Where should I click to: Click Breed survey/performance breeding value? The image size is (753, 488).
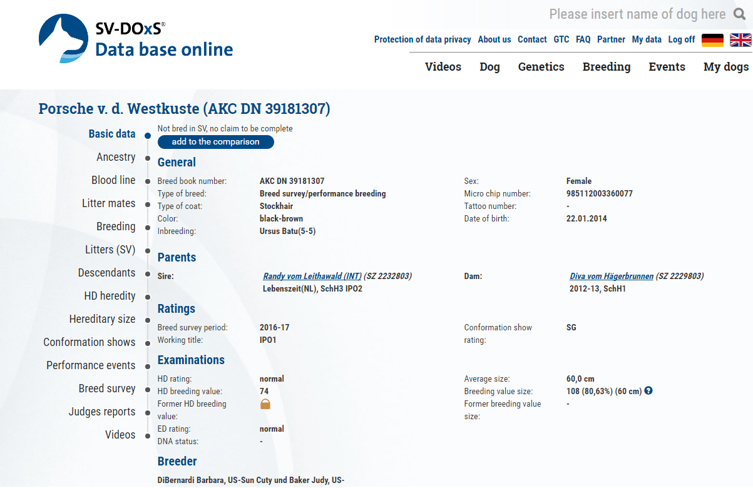point(323,193)
